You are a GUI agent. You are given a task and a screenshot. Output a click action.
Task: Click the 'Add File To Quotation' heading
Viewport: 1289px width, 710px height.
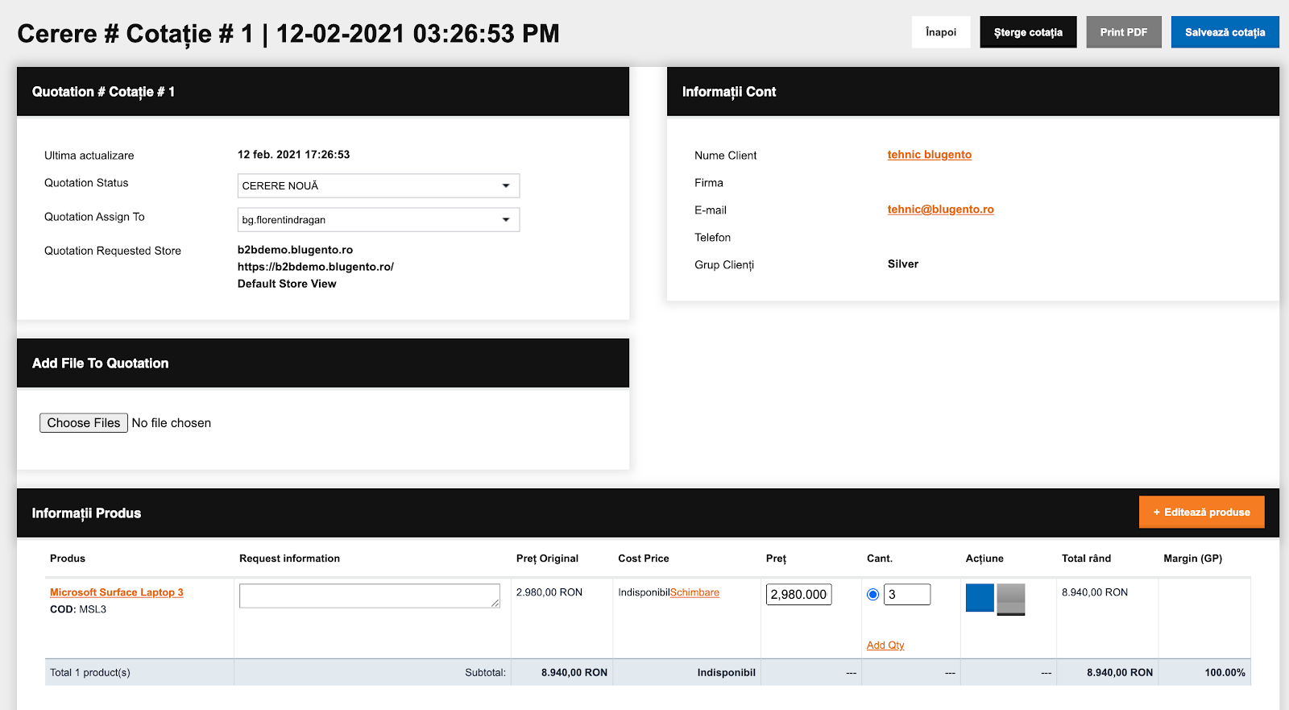tap(101, 363)
